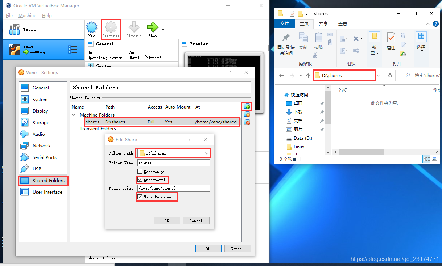Open the Vane VM list menu icon
This screenshot has height=266, width=442.
click(73, 49)
